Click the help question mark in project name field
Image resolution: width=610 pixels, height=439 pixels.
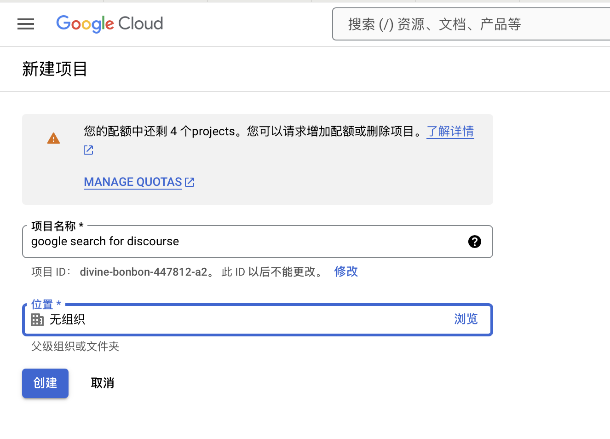[x=474, y=241]
